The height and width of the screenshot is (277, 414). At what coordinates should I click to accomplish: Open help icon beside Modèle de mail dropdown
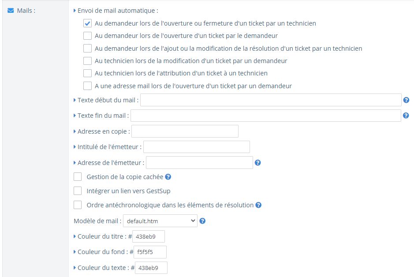(202, 221)
